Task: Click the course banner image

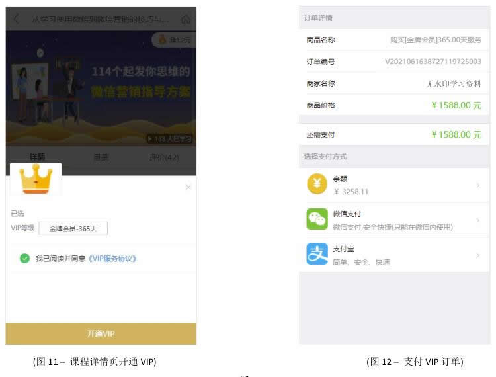Action: point(101,88)
